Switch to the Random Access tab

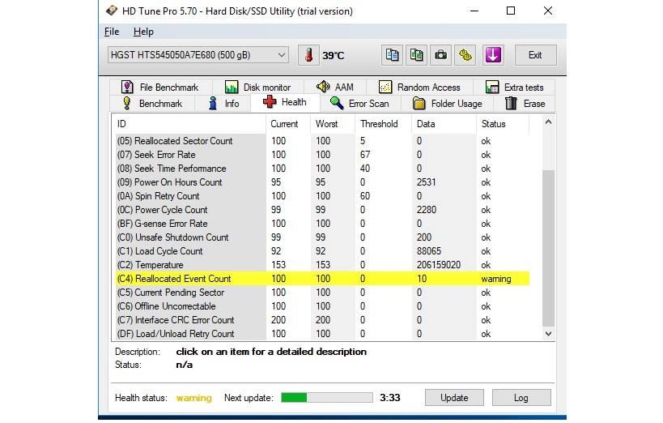[x=419, y=88]
